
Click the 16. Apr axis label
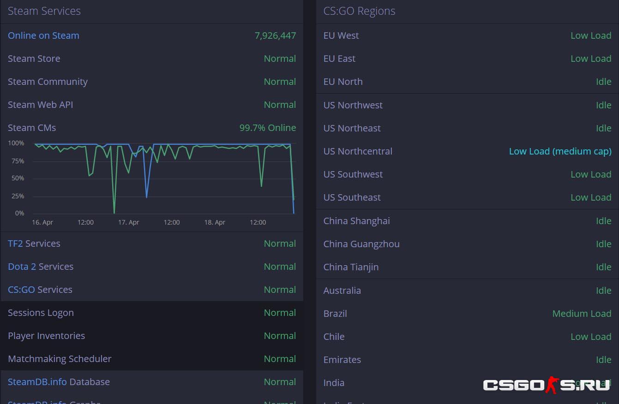click(42, 222)
